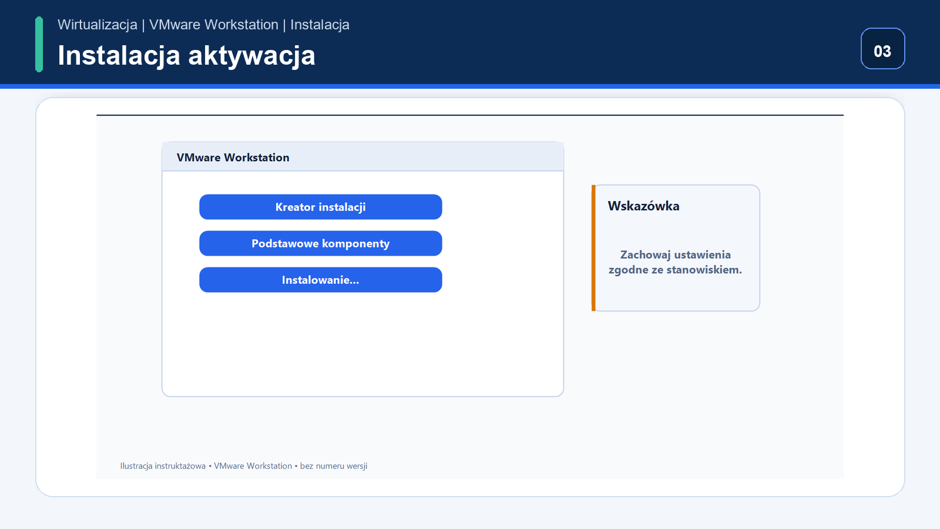Screen dimensions: 940x529
Task: Click the Wirtualizacja breadcrumb line
Action: (x=203, y=25)
